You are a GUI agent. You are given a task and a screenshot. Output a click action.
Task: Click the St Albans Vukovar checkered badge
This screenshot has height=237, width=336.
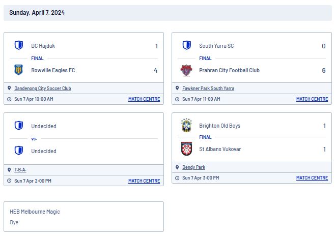pos(186,149)
